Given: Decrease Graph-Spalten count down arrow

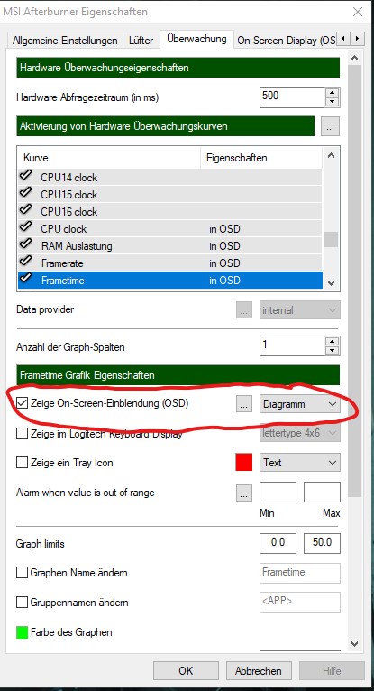Looking at the screenshot, I should [x=333, y=351].
